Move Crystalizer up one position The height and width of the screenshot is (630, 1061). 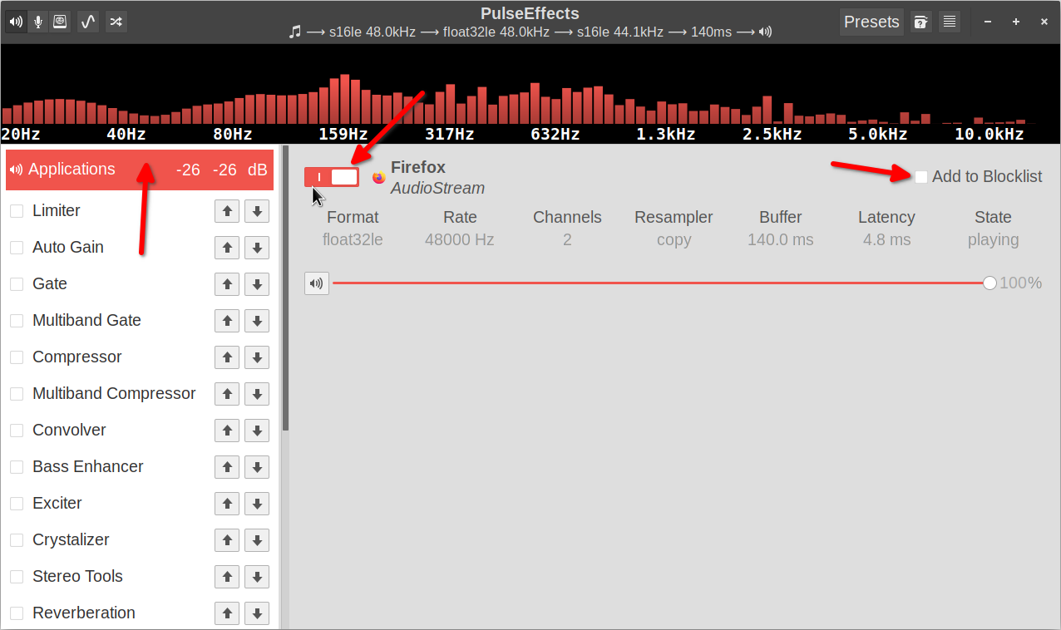[227, 540]
